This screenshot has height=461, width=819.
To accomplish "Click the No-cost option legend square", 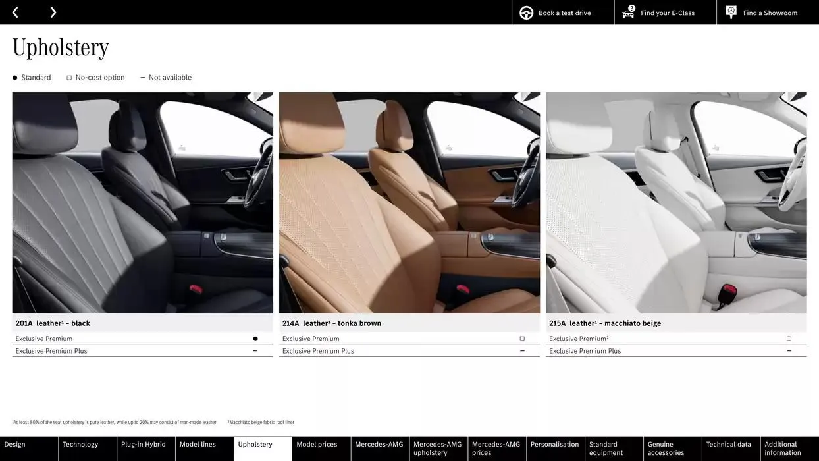I will (x=69, y=78).
